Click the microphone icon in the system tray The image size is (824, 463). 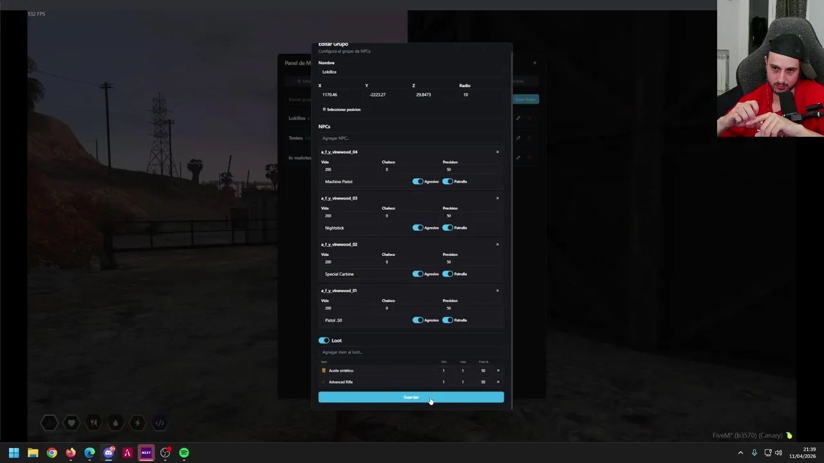coord(754,453)
